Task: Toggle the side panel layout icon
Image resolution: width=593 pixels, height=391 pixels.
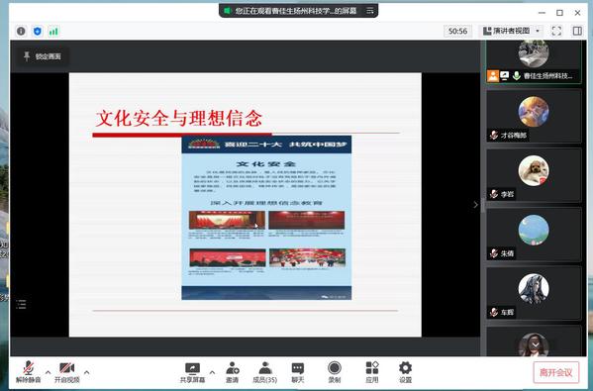Action: pos(577,31)
